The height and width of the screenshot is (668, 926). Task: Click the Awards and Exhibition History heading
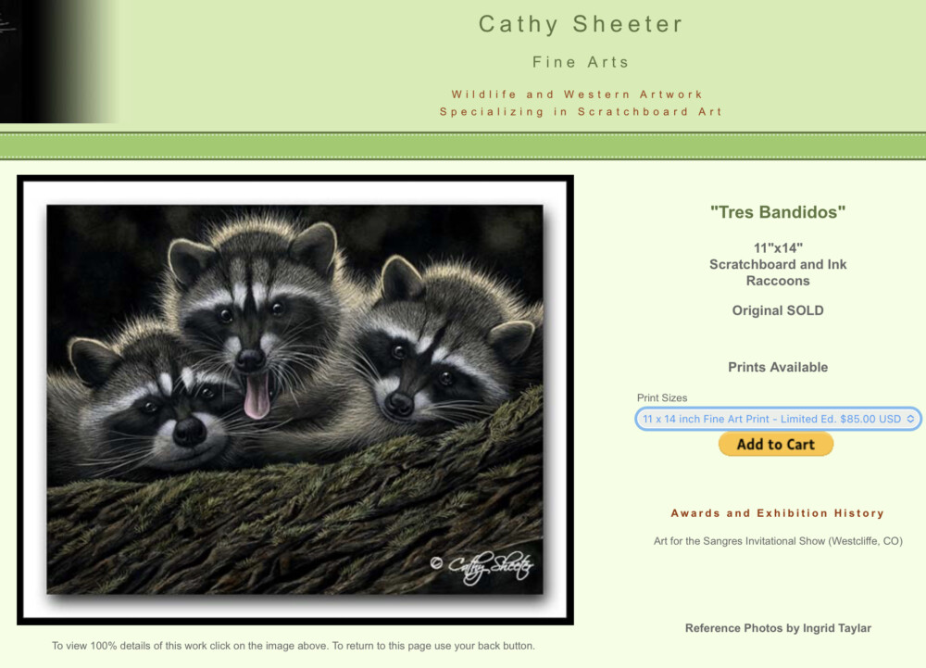click(778, 513)
